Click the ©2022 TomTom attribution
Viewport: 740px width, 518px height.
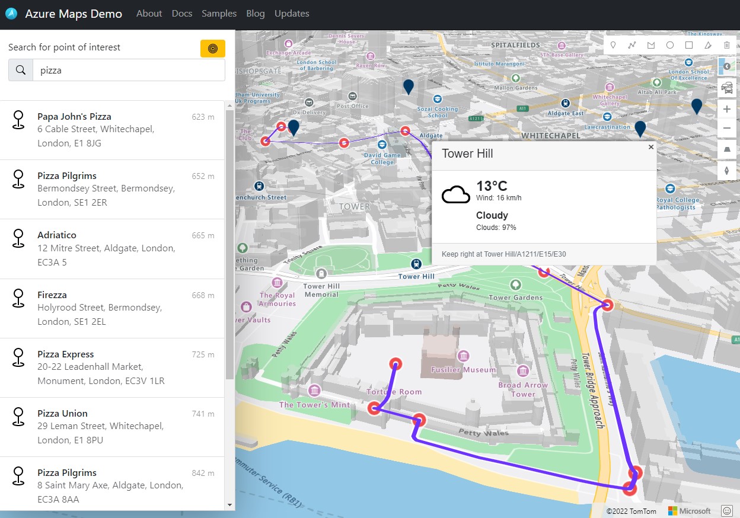631,511
